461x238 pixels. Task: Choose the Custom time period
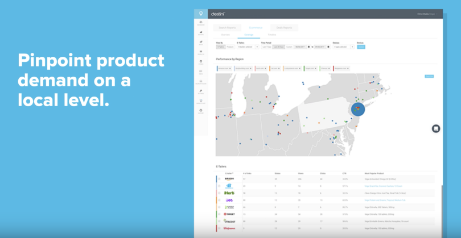pyautogui.click(x=289, y=47)
